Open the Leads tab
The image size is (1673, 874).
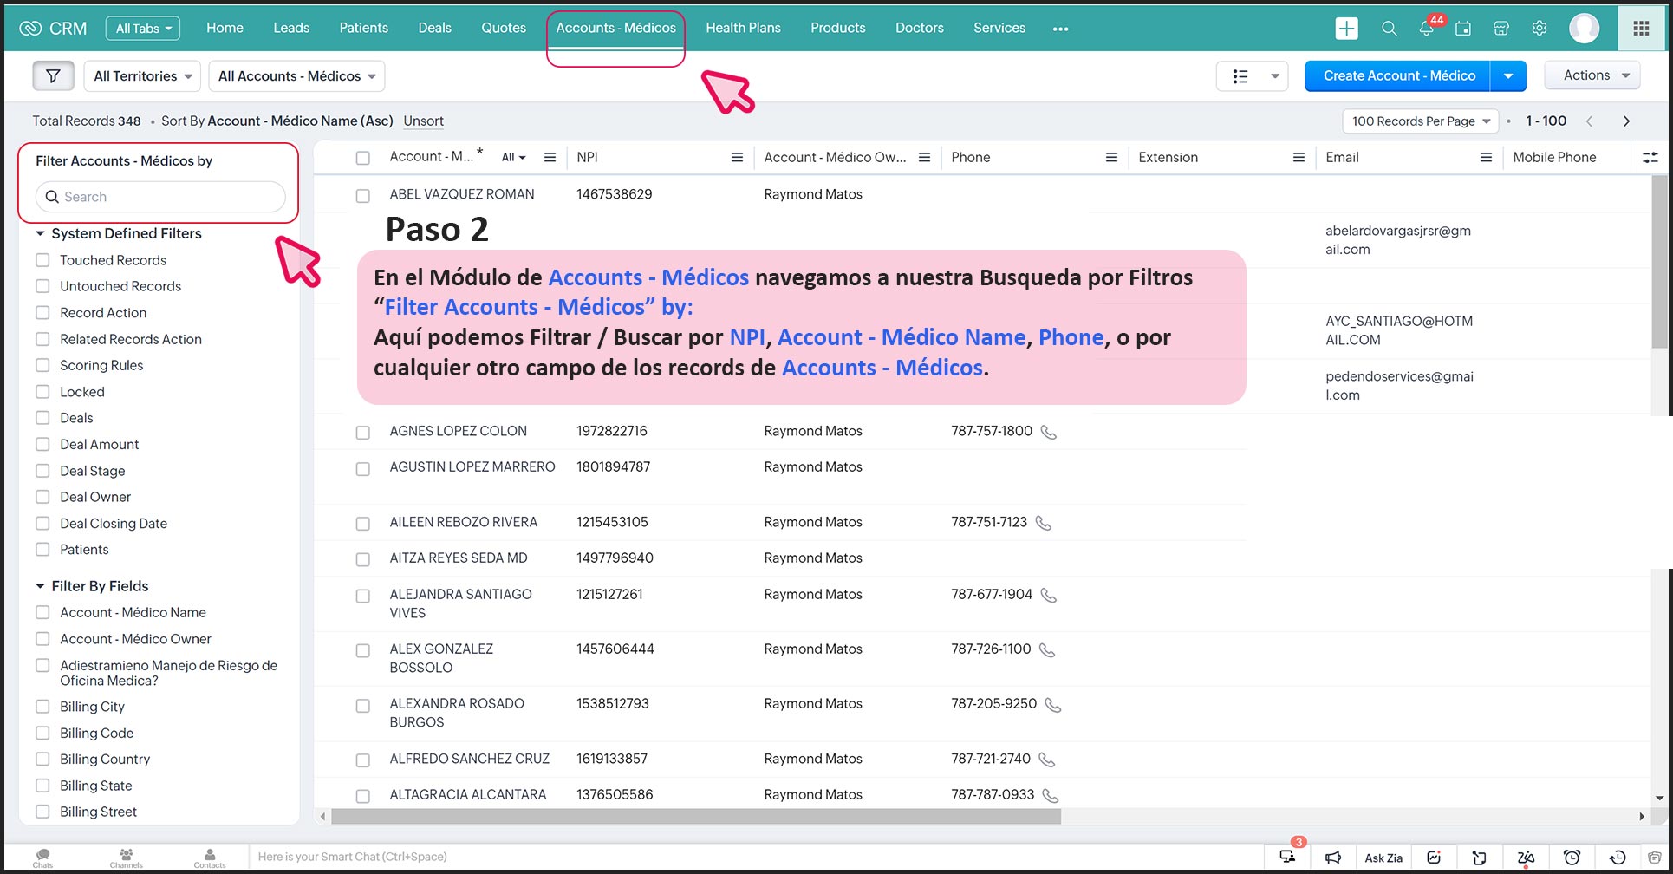point(291,28)
